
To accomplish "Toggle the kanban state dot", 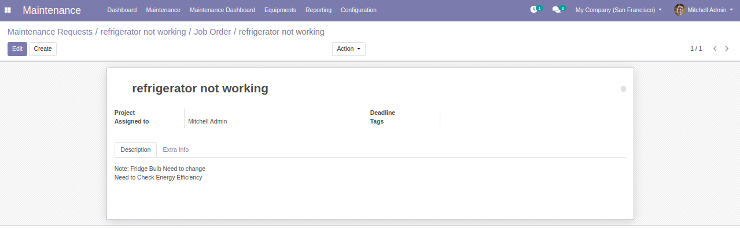I will tap(623, 89).
